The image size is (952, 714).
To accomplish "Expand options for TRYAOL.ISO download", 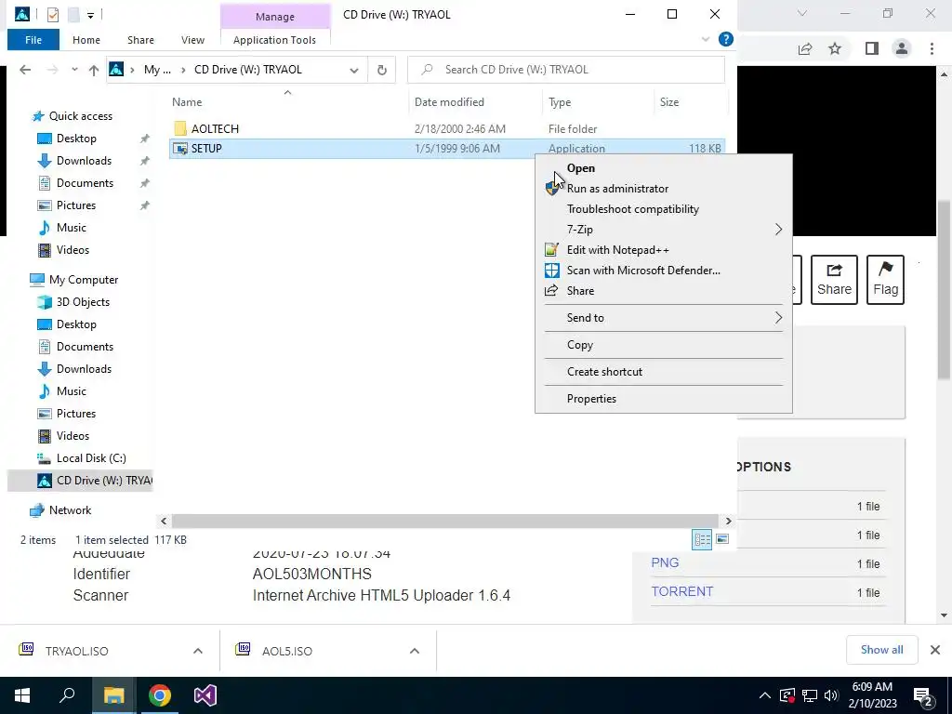I will [x=197, y=651].
